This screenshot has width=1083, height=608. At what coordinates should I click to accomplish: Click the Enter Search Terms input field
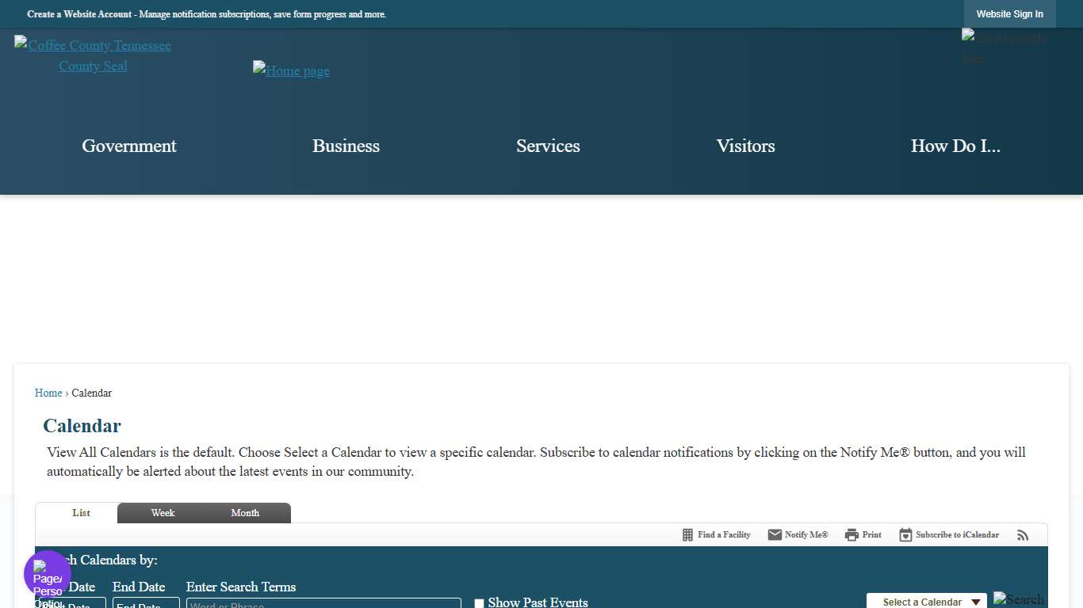pyautogui.click(x=323, y=603)
